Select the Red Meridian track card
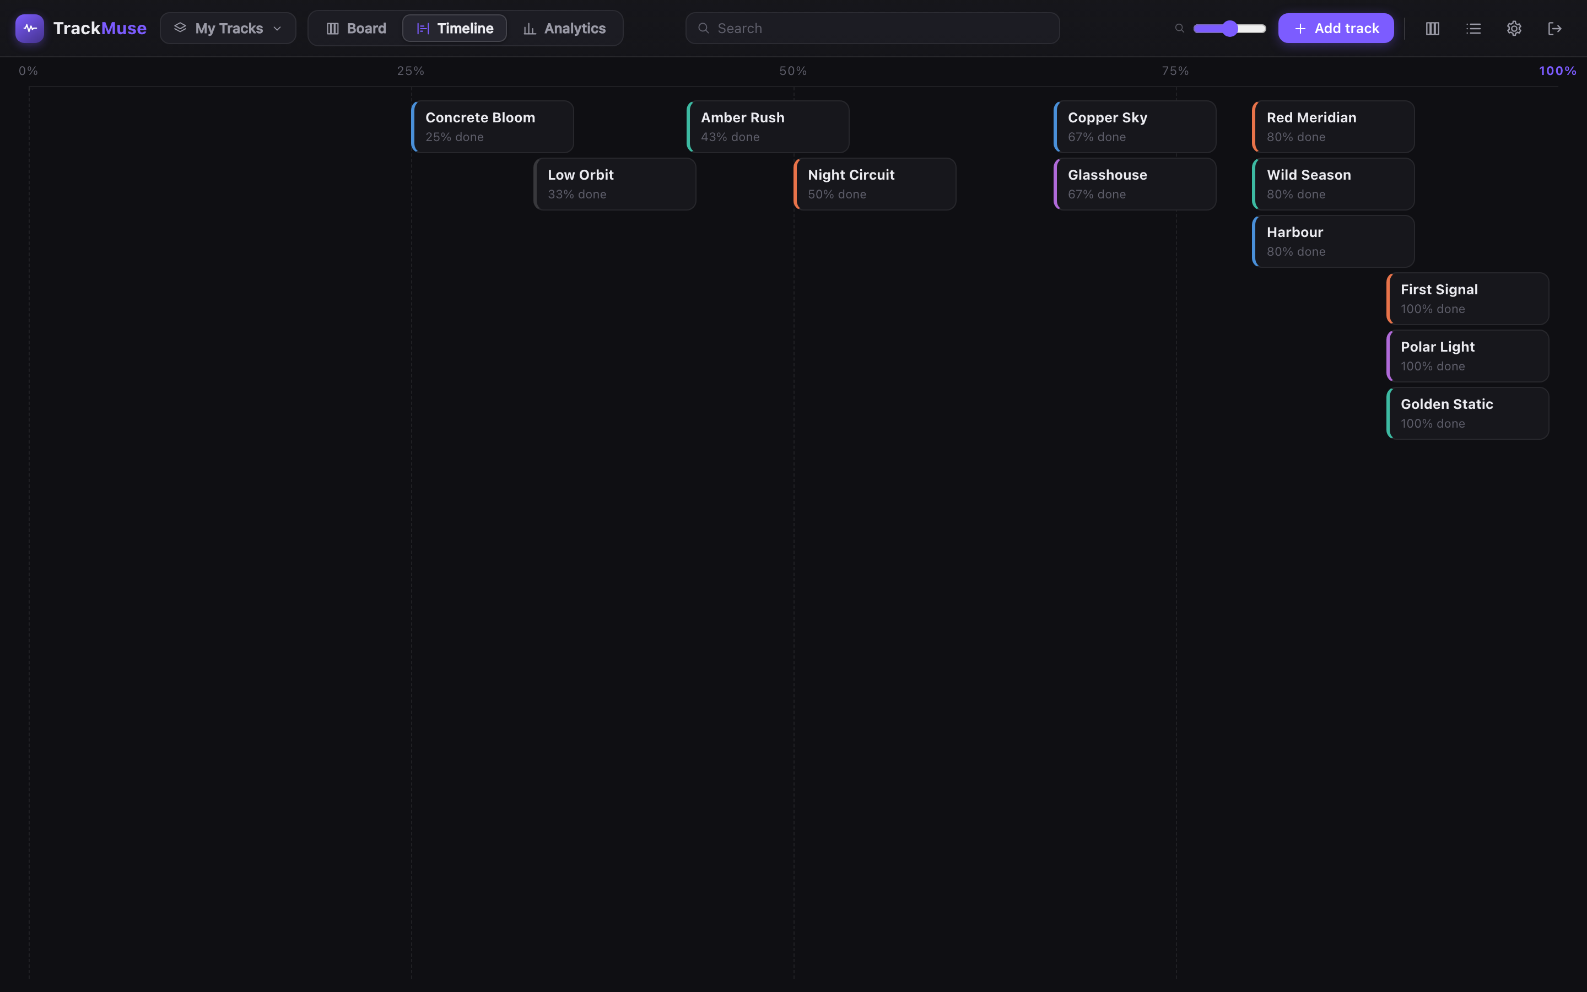This screenshot has height=992, width=1587. (x=1333, y=127)
